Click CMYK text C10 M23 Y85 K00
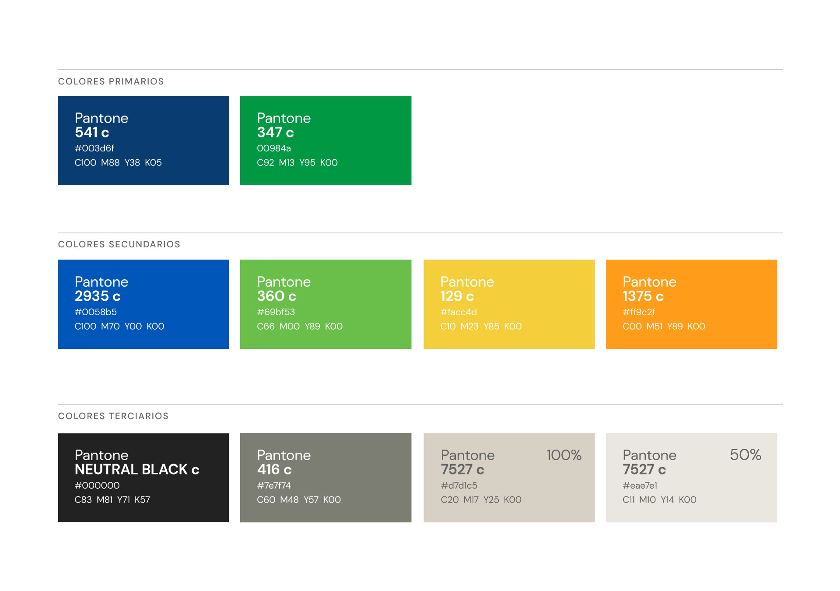840x591 pixels. [481, 327]
